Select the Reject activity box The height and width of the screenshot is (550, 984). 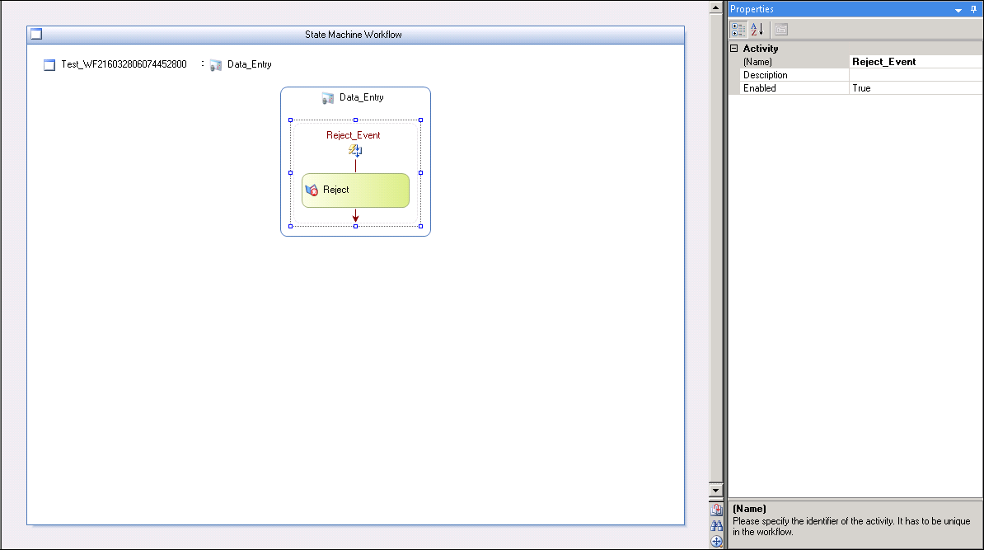355,190
